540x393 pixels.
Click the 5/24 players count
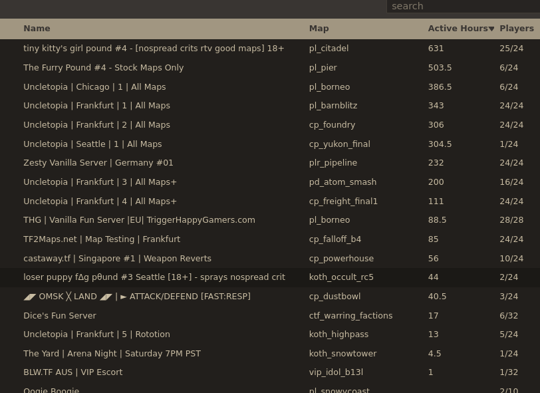click(509, 334)
